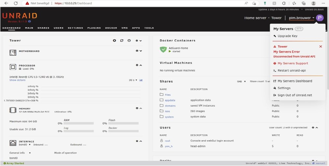Open the browser three-dots menu
The image size is (329, 166).
323,3
